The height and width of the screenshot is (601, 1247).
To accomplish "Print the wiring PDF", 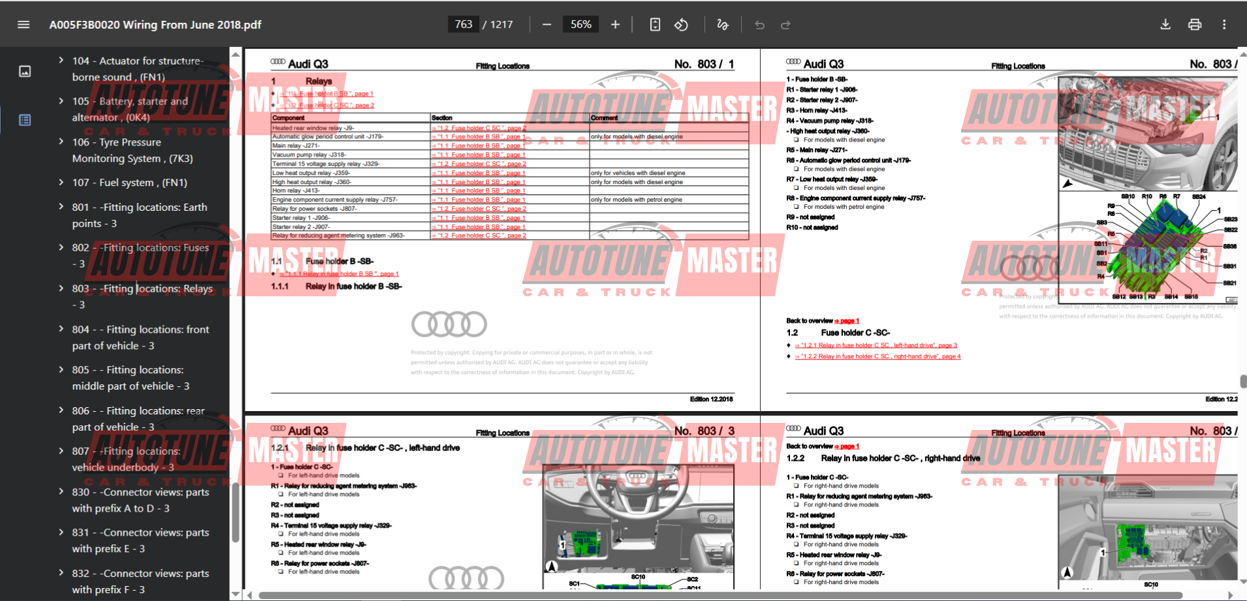I will (1194, 24).
